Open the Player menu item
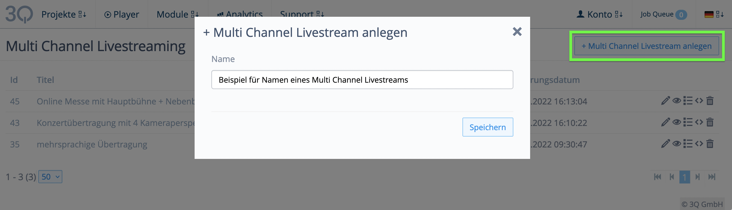This screenshot has width=732, height=210. 122,14
